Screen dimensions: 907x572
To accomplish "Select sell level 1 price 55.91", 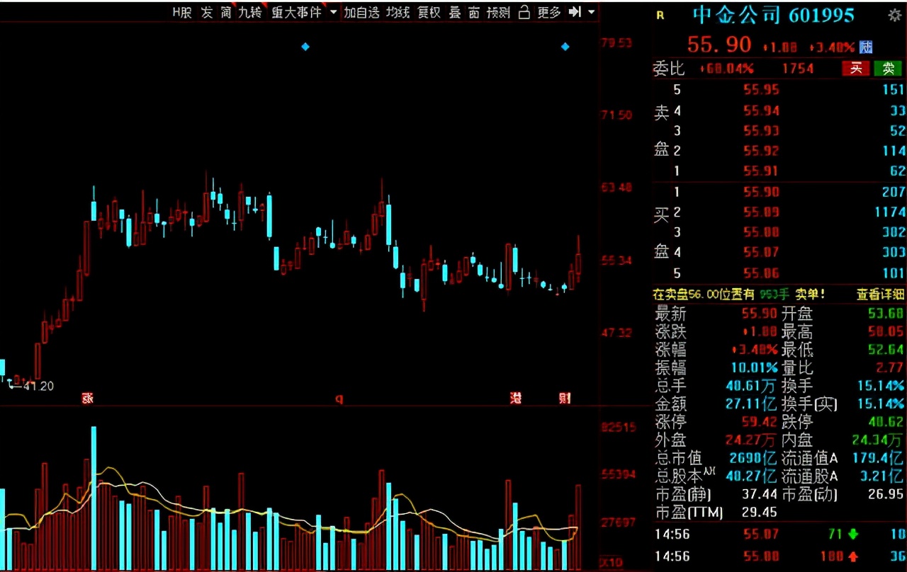I will pyautogui.click(x=762, y=171).
